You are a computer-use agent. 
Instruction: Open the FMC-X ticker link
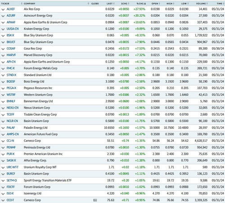point(10,68)
